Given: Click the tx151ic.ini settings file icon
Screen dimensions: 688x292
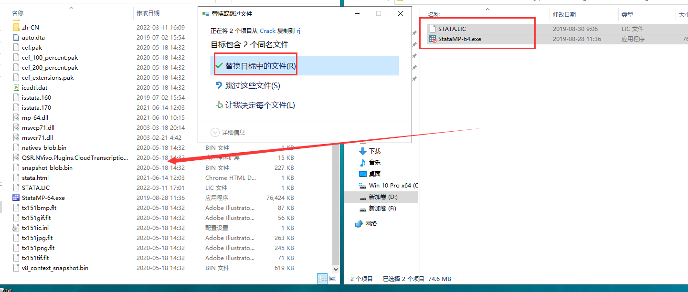Looking at the screenshot, I should pyautogui.click(x=16, y=228).
